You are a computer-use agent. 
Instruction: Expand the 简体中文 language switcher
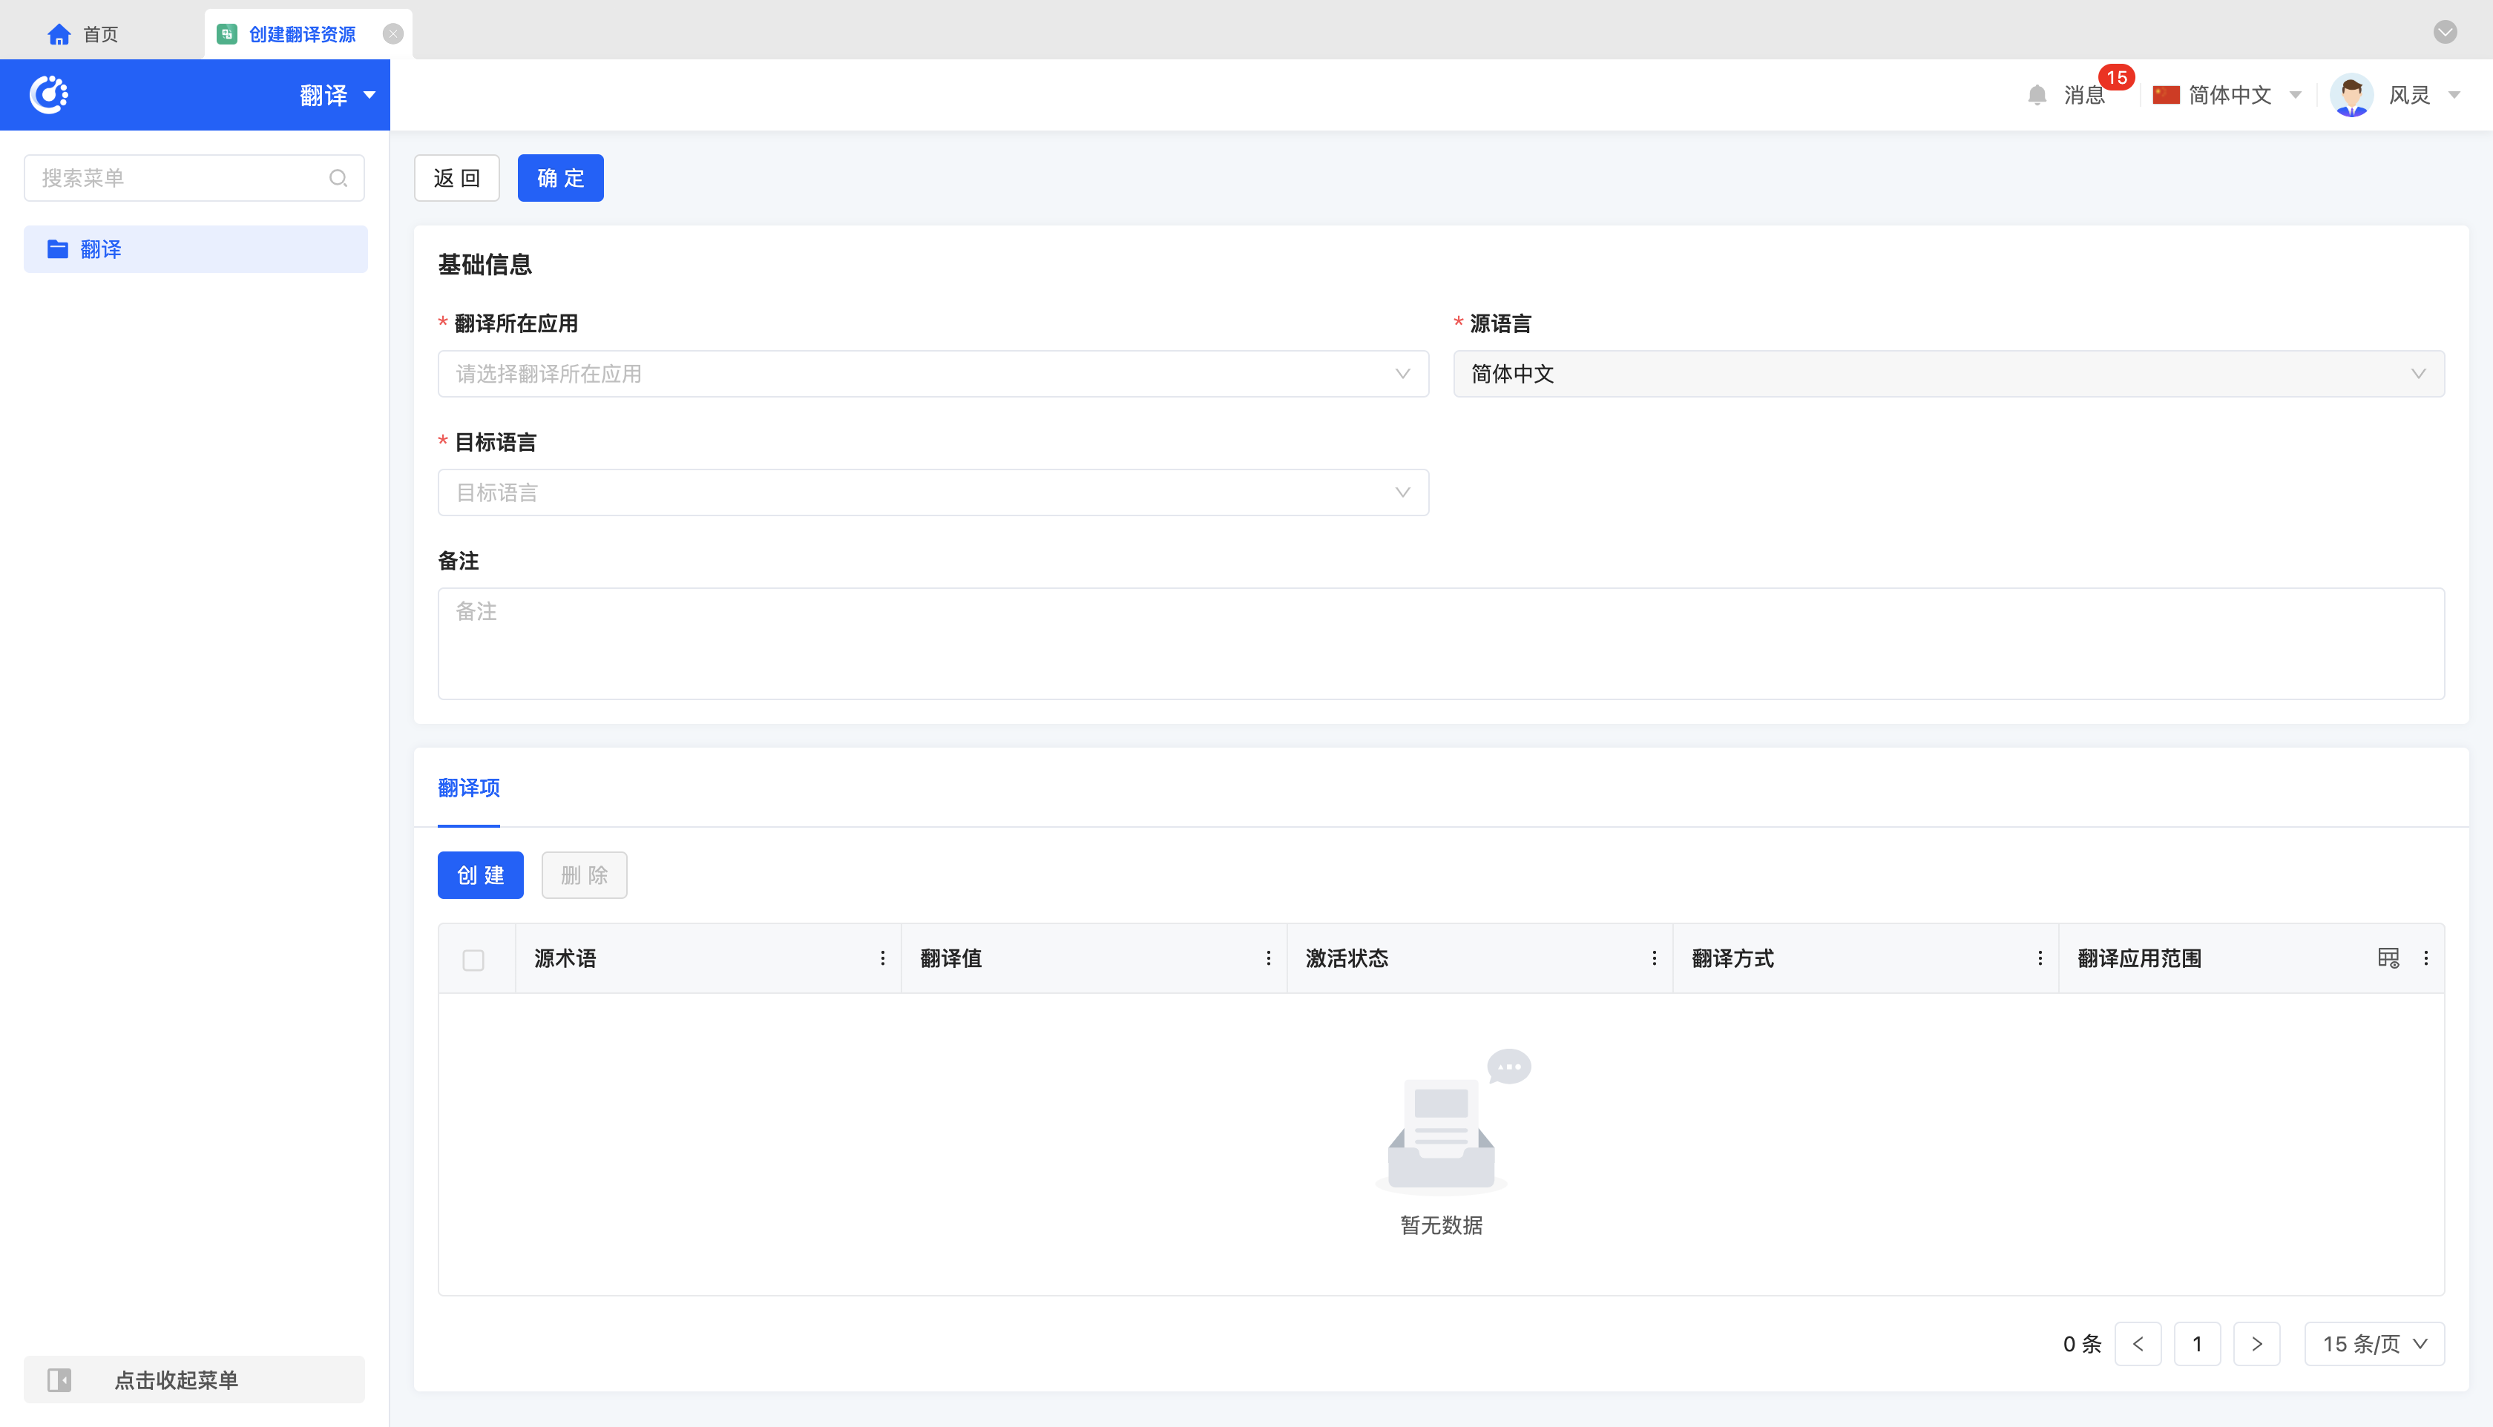click(2227, 95)
